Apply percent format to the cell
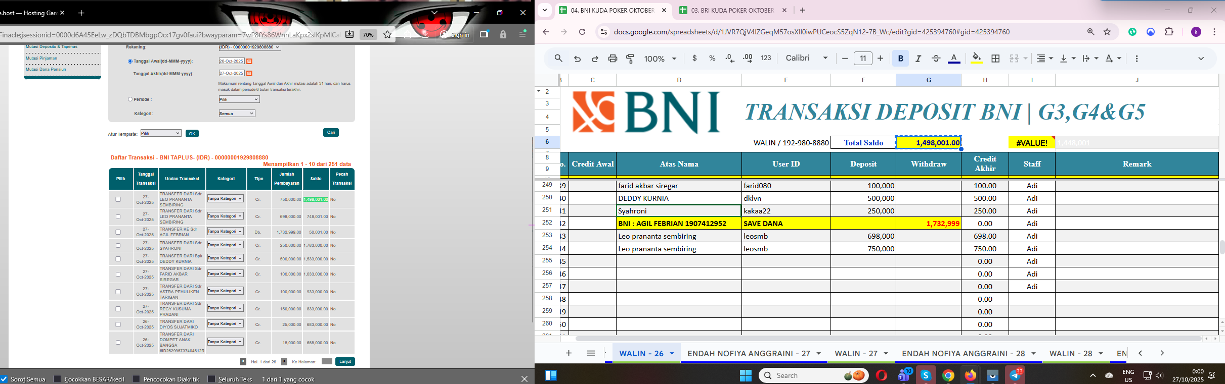1225x384 pixels. 712,59
